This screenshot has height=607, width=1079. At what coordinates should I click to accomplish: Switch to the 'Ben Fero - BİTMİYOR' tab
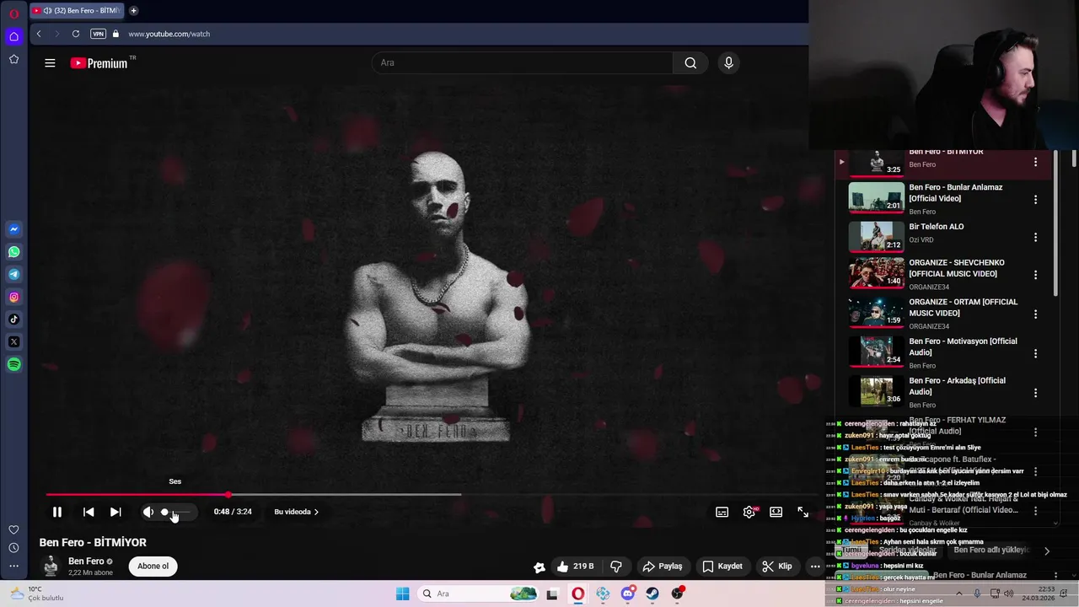pyautogui.click(x=78, y=11)
